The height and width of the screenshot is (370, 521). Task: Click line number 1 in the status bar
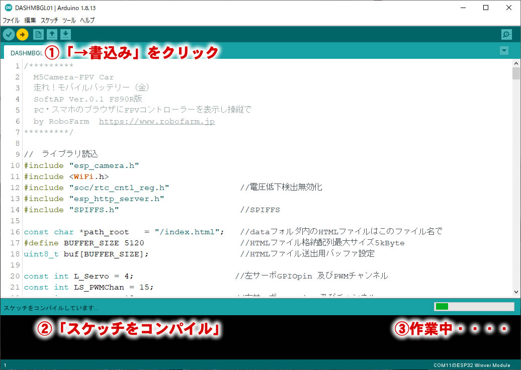tap(5, 365)
